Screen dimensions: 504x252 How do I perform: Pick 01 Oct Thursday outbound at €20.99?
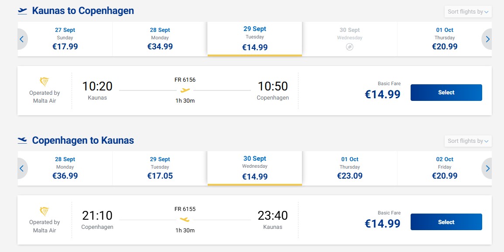pos(445,39)
